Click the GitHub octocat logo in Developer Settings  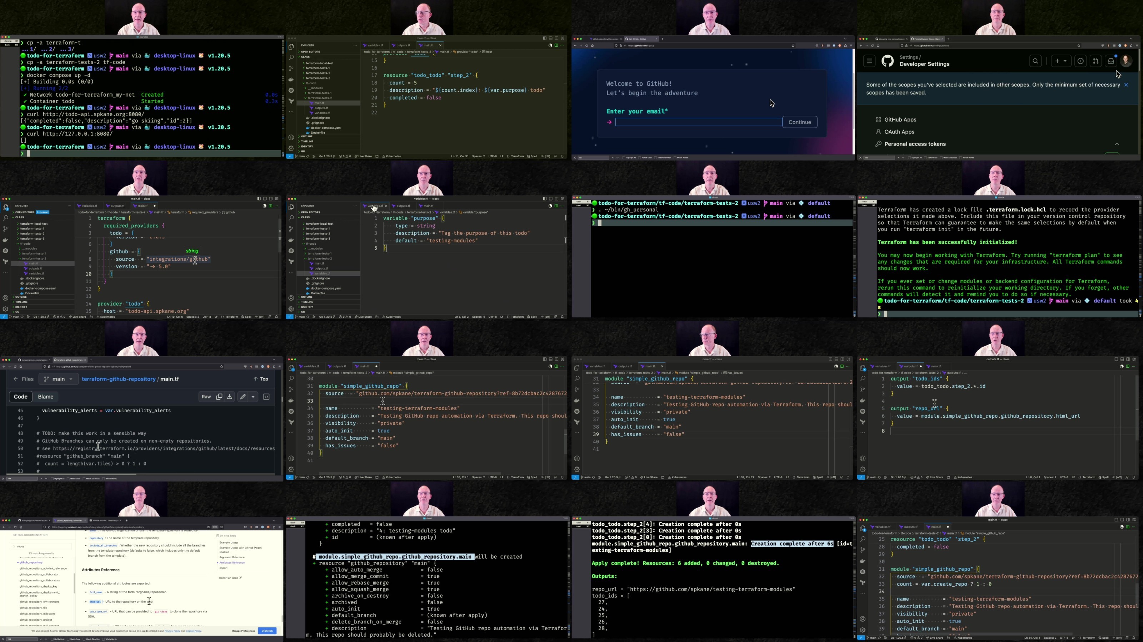point(888,61)
